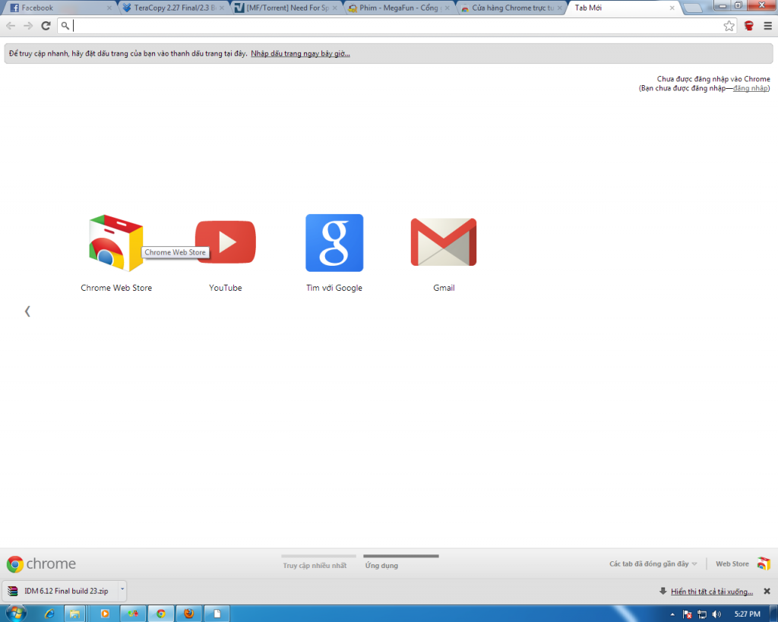
Task: Click the reload page icon
Action: (x=46, y=26)
